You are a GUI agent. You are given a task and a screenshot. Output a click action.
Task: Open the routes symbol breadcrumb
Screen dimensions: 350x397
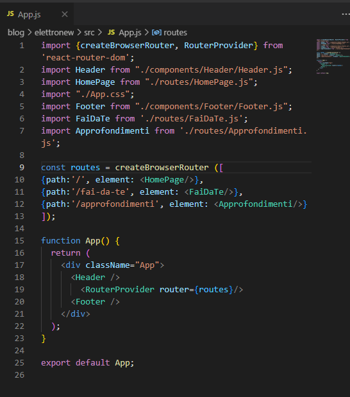tap(175, 32)
